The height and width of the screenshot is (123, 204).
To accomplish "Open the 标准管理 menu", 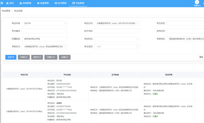I will tap(43, 3).
